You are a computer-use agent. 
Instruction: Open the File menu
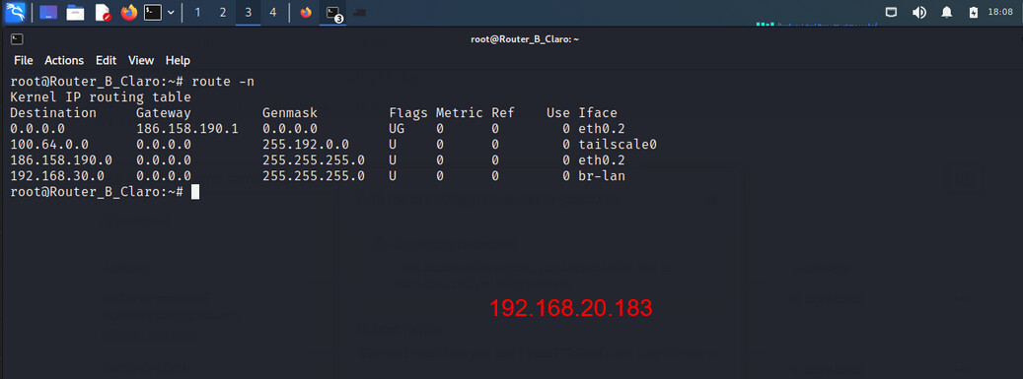coord(24,60)
